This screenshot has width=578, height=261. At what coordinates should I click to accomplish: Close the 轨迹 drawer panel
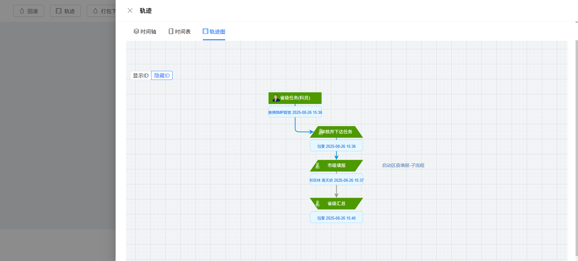[x=130, y=11]
